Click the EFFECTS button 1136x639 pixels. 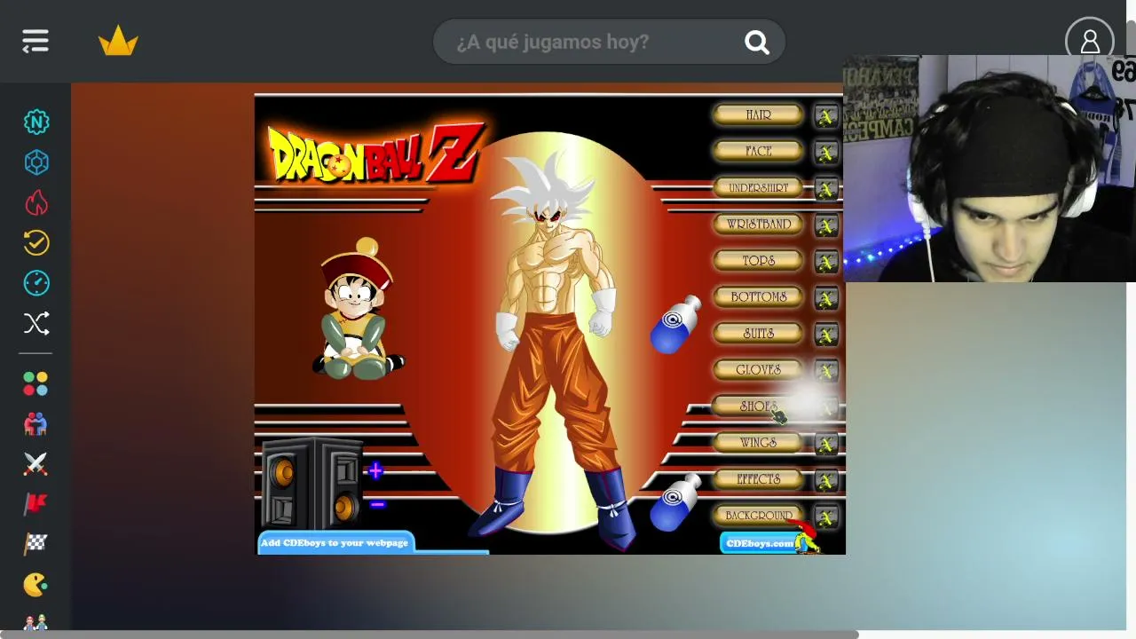[x=758, y=478]
